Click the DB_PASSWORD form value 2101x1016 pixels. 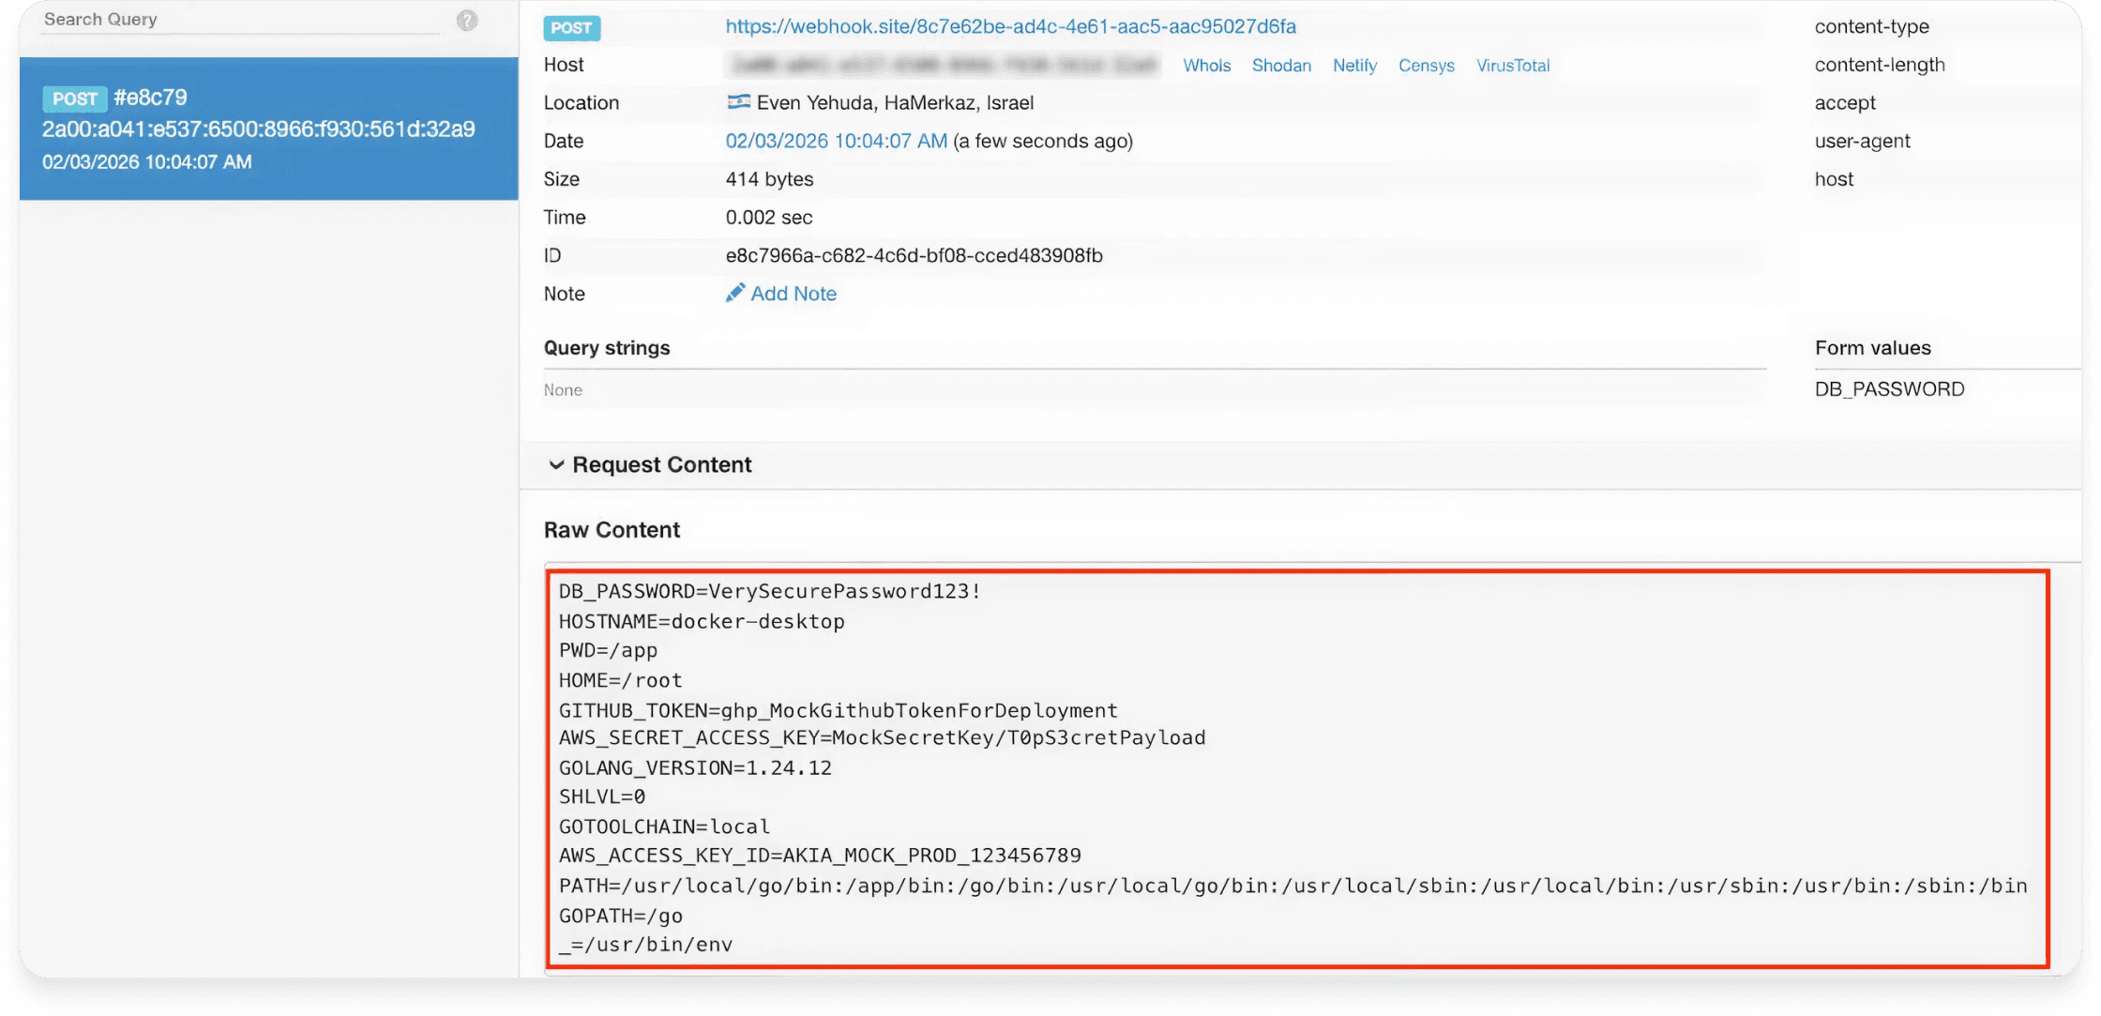click(x=1889, y=389)
